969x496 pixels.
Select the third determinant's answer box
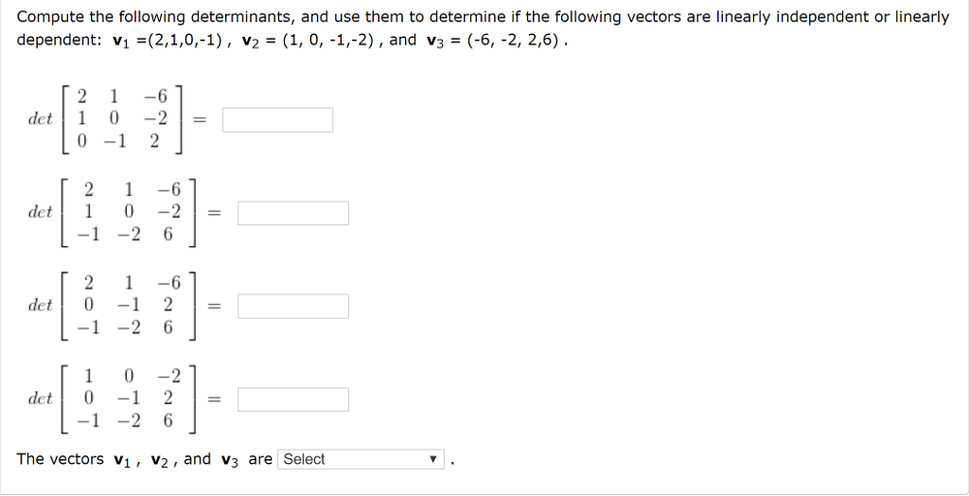pos(293,306)
